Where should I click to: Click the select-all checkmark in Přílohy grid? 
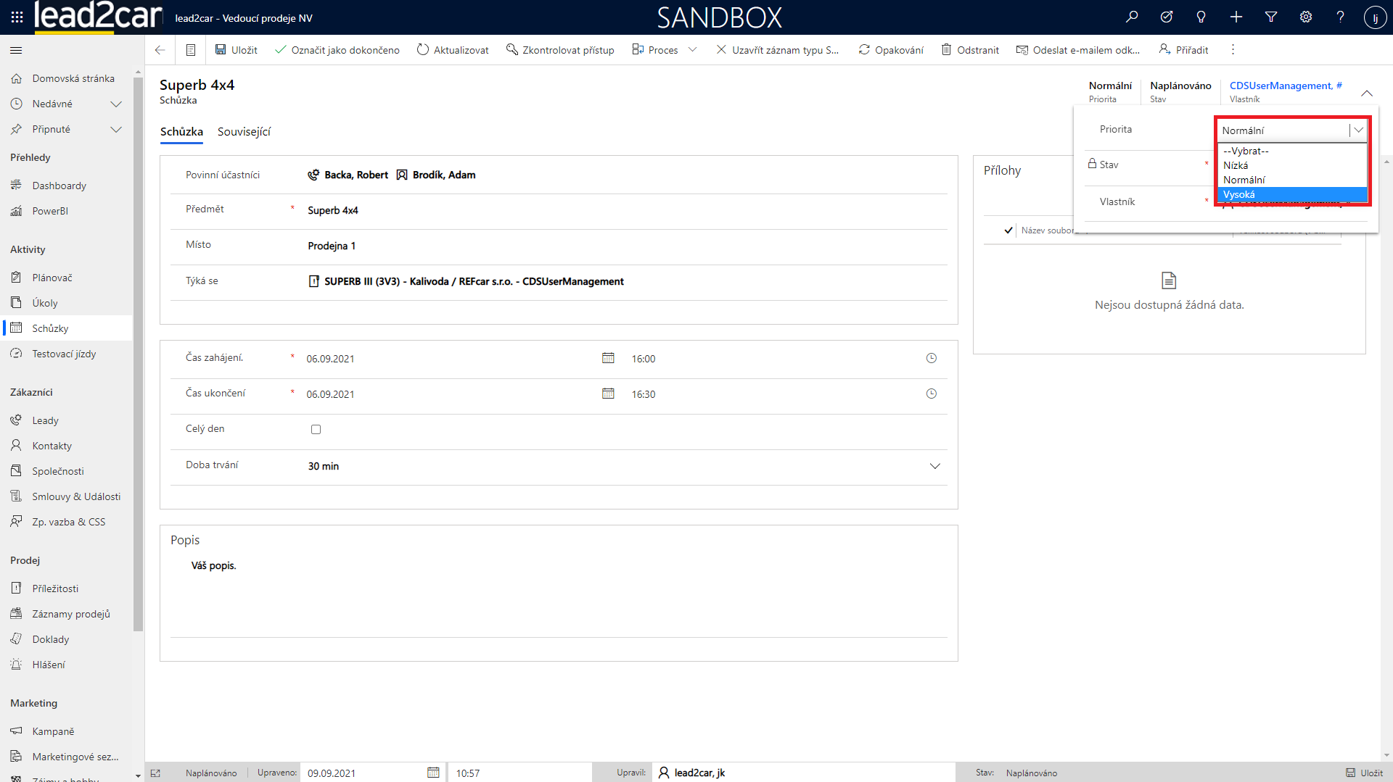[x=1008, y=230]
